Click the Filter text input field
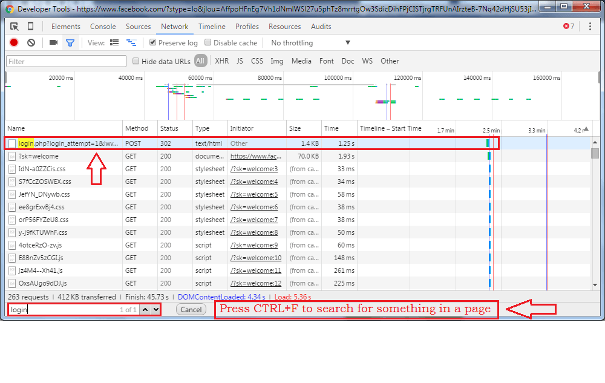The width and height of the screenshot is (605, 383). coord(67,61)
